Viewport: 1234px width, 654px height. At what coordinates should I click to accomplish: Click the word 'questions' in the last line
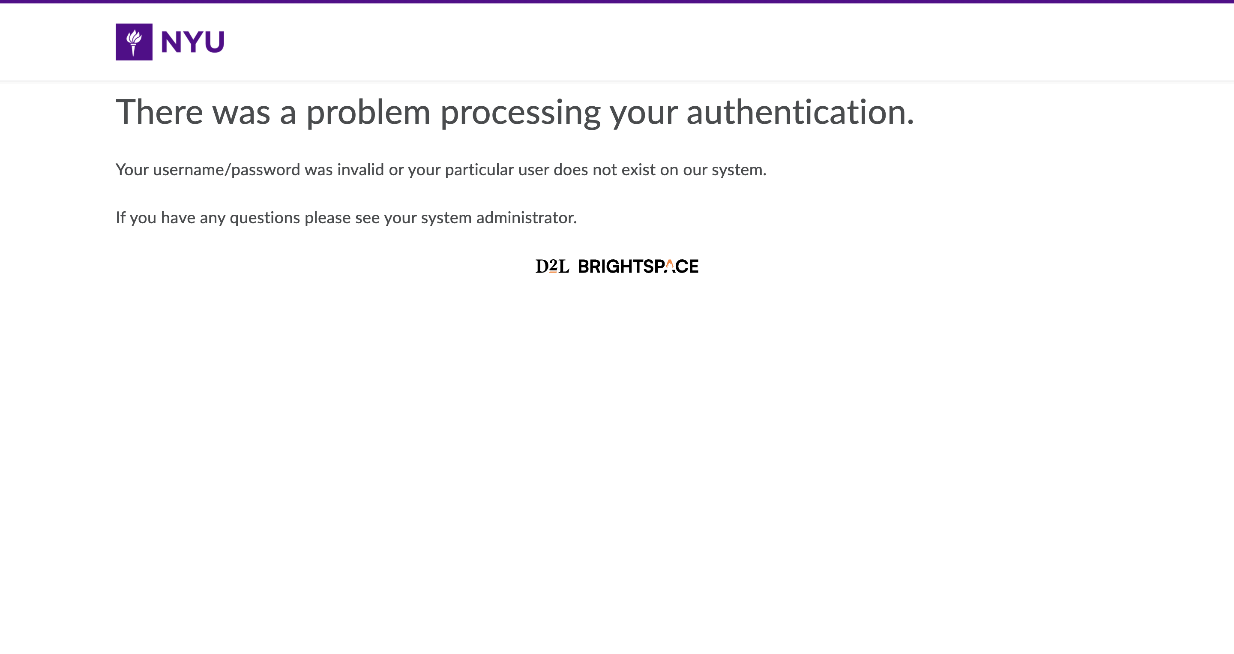264,218
